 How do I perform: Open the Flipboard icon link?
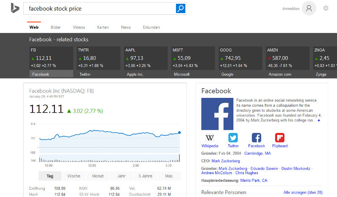pyautogui.click(x=280, y=138)
